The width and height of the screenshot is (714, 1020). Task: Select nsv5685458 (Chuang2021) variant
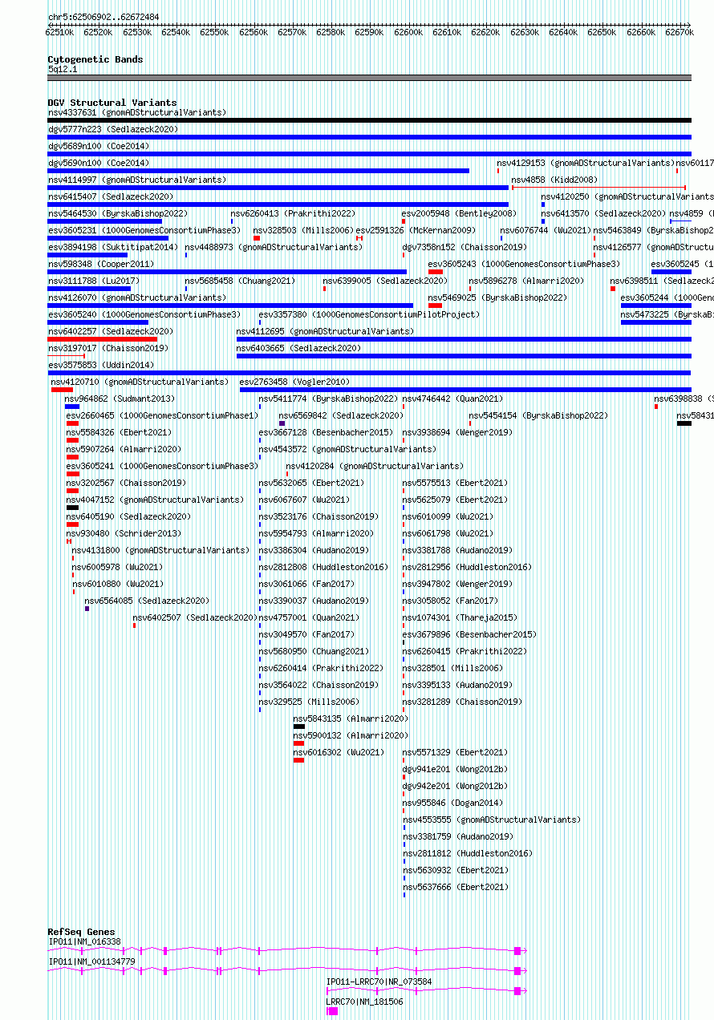[240, 281]
